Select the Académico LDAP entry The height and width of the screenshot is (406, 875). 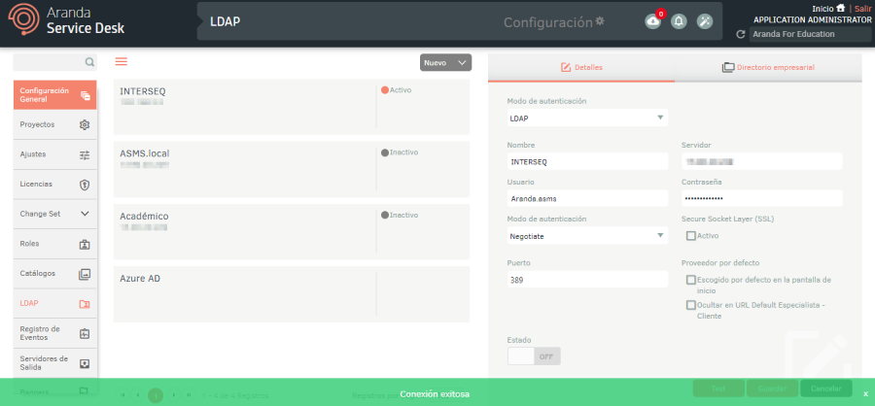click(292, 231)
